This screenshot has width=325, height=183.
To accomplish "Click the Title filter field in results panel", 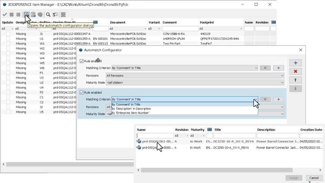I will (x=235, y=136).
